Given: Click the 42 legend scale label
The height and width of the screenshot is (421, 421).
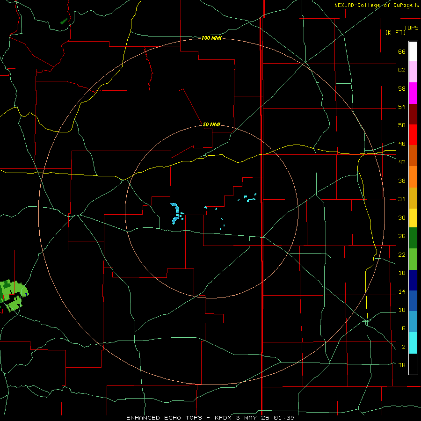Looking at the screenshot, I should (402, 162).
